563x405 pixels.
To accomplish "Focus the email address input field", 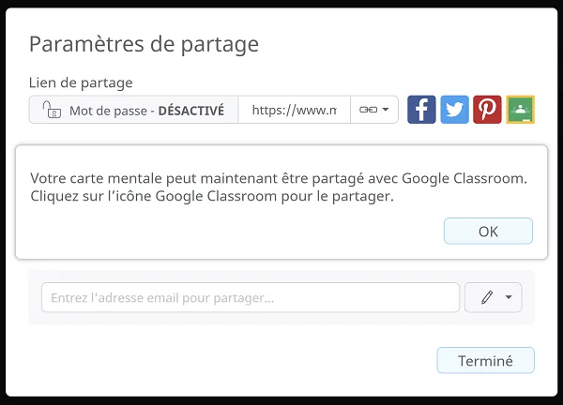I will [x=250, y=297].
